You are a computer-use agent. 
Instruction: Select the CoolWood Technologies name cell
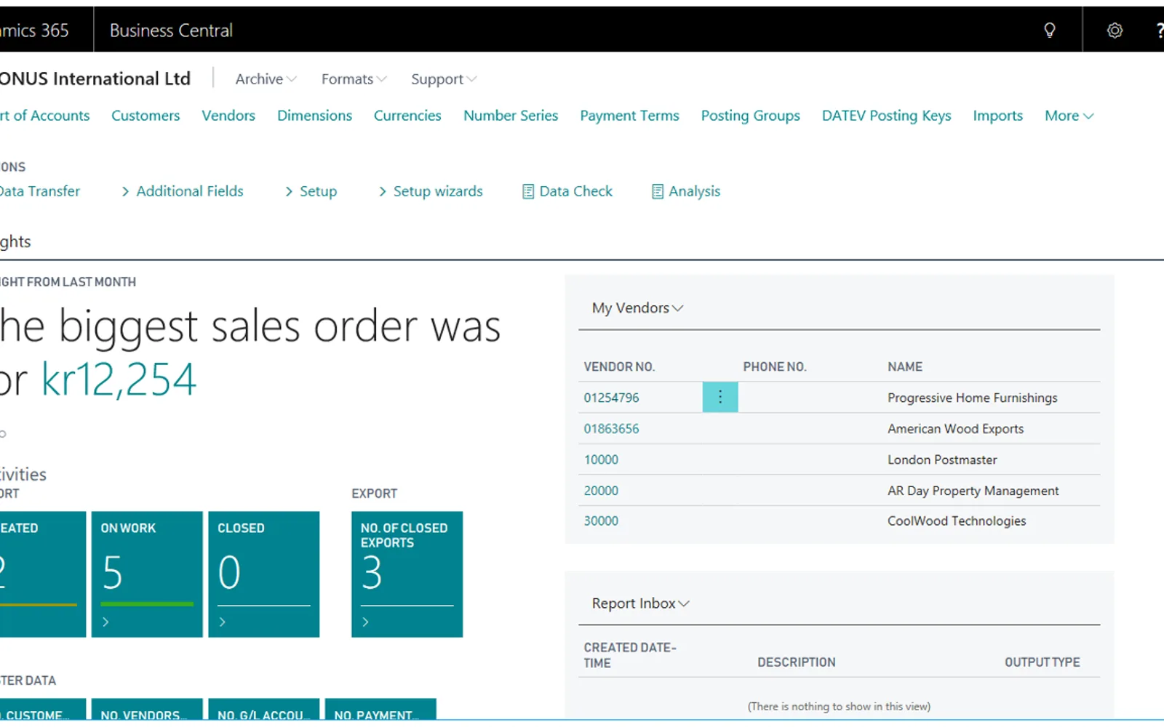(x=957, y=521)
